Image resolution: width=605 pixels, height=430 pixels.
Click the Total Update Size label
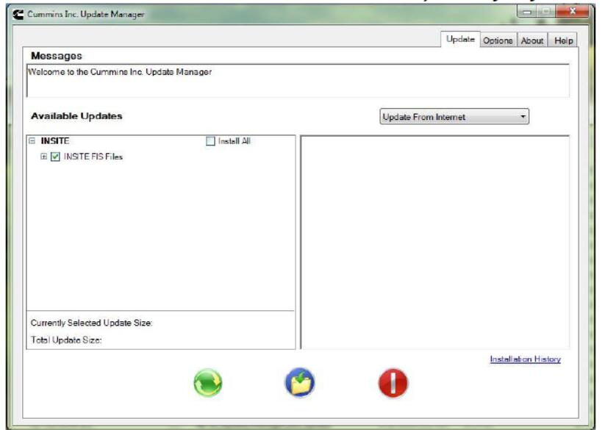pos(66,340)
